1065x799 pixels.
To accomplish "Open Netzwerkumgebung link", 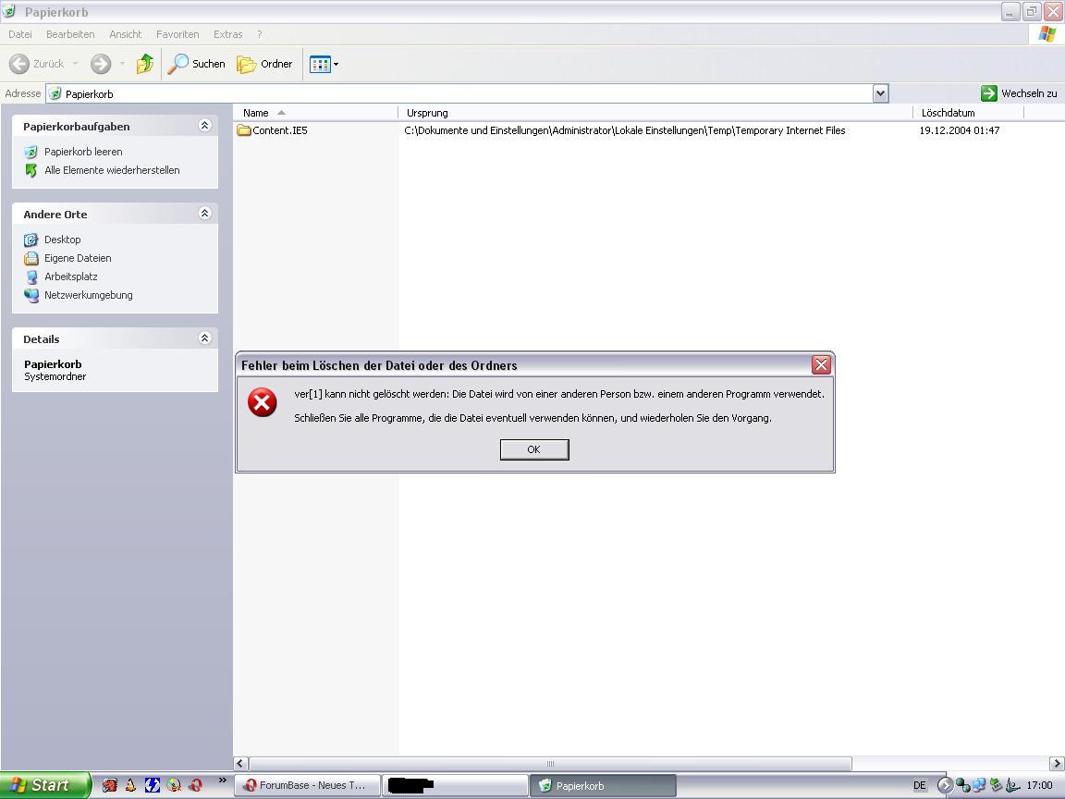I will click(x=89, y=295).
